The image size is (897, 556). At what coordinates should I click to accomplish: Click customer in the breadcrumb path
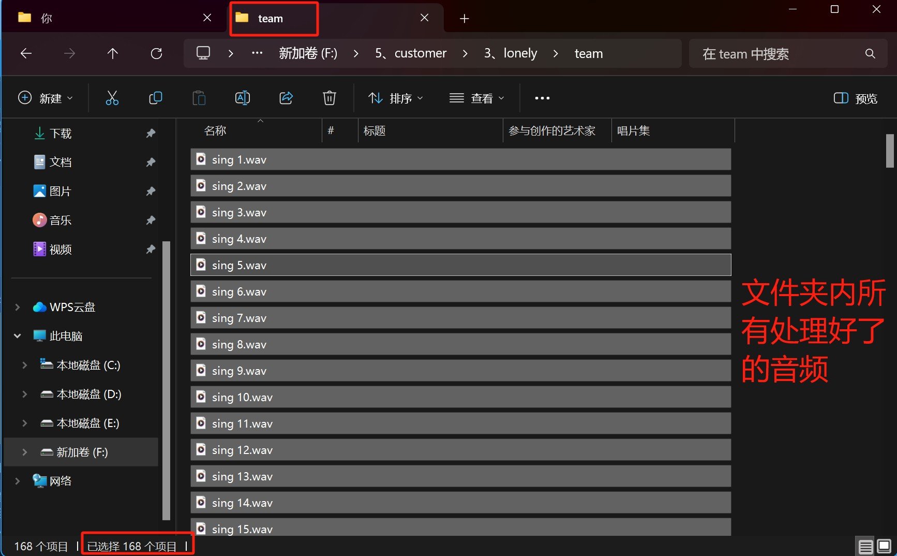point(420,53)
